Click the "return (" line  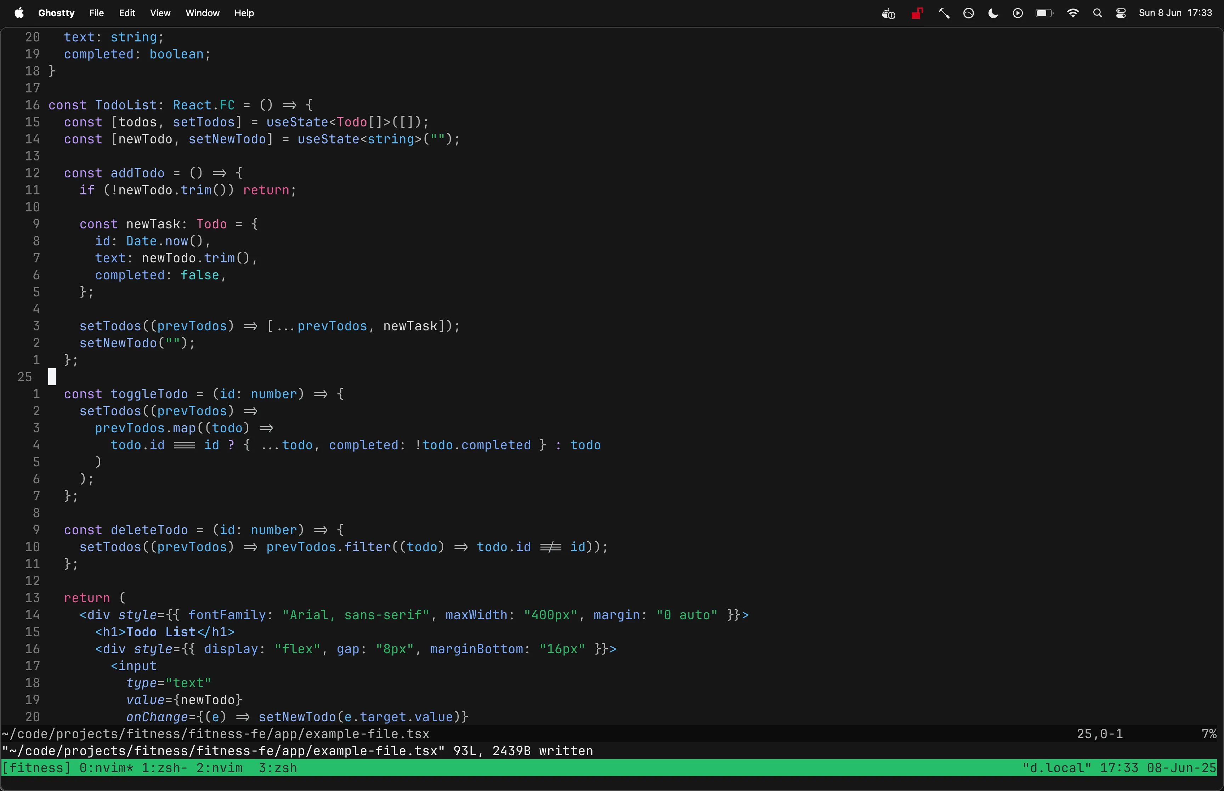coord(95,598)
